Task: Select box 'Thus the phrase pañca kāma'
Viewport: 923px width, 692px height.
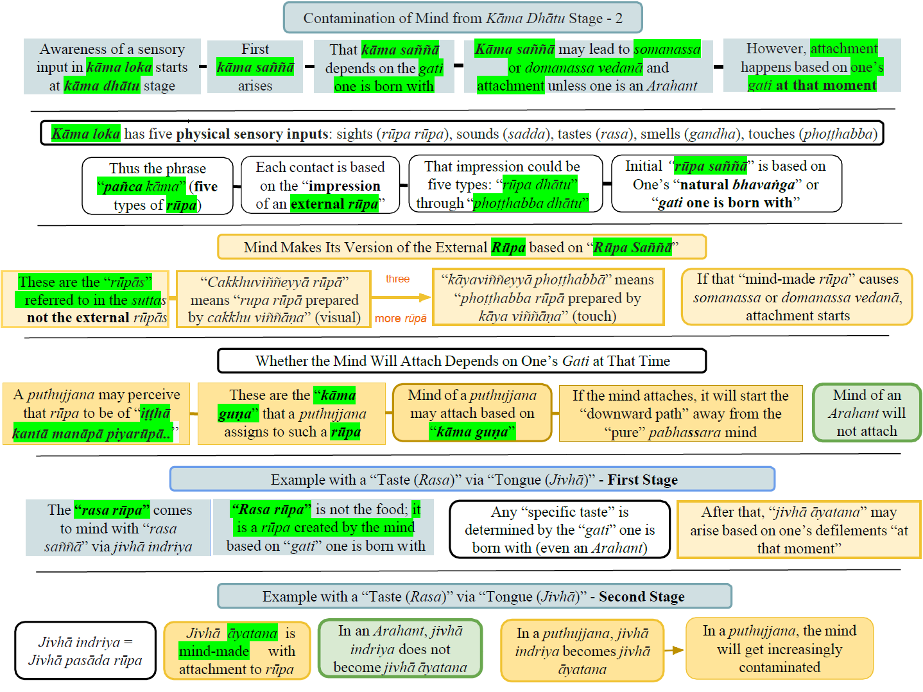Action: pyautogui.click(x=157, y=186)
